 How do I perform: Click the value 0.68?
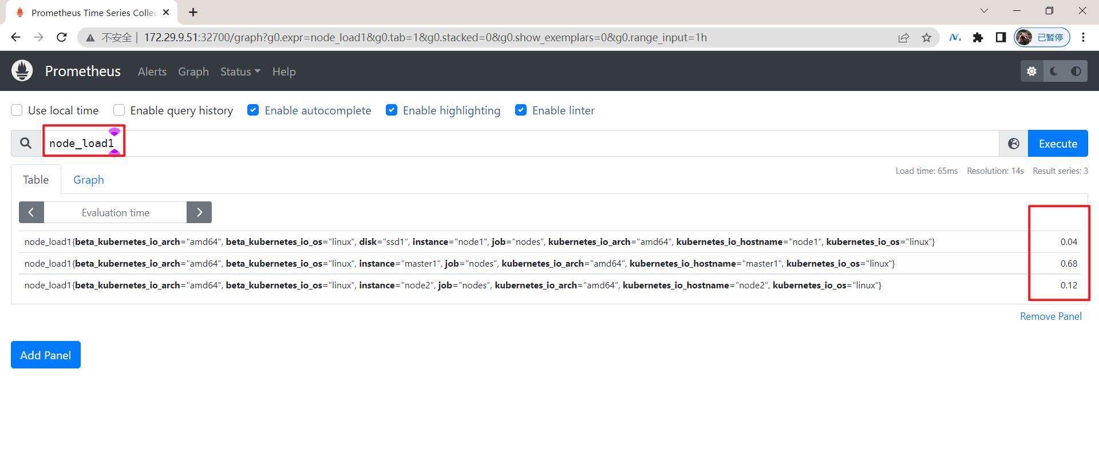tap(1069, 264)
